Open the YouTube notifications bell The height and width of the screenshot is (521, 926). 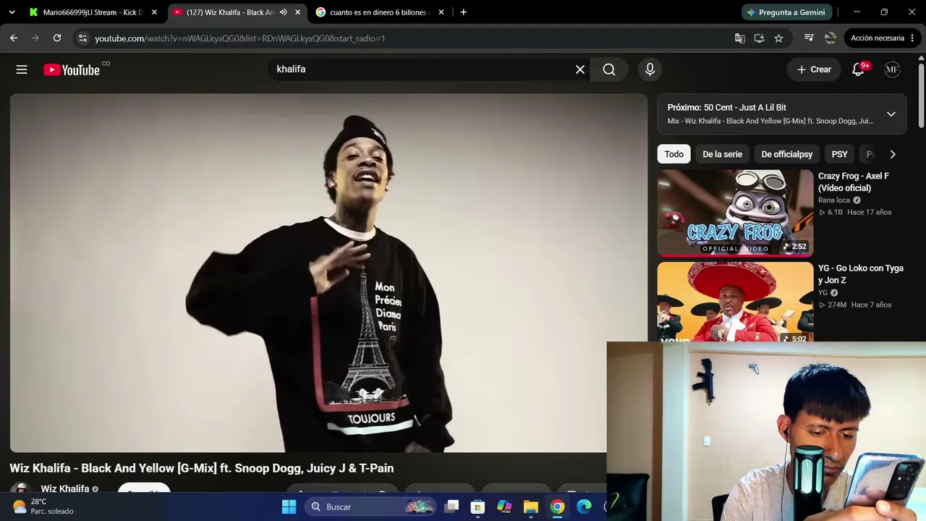point(859,69)
